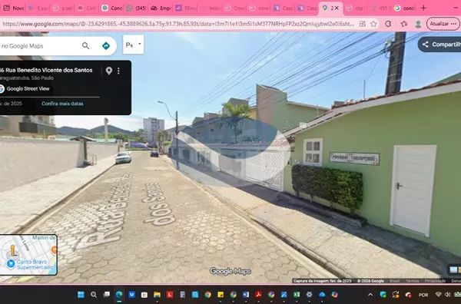Click the Google Street View label
The image size is (461, 304).
tap(28, 89)
